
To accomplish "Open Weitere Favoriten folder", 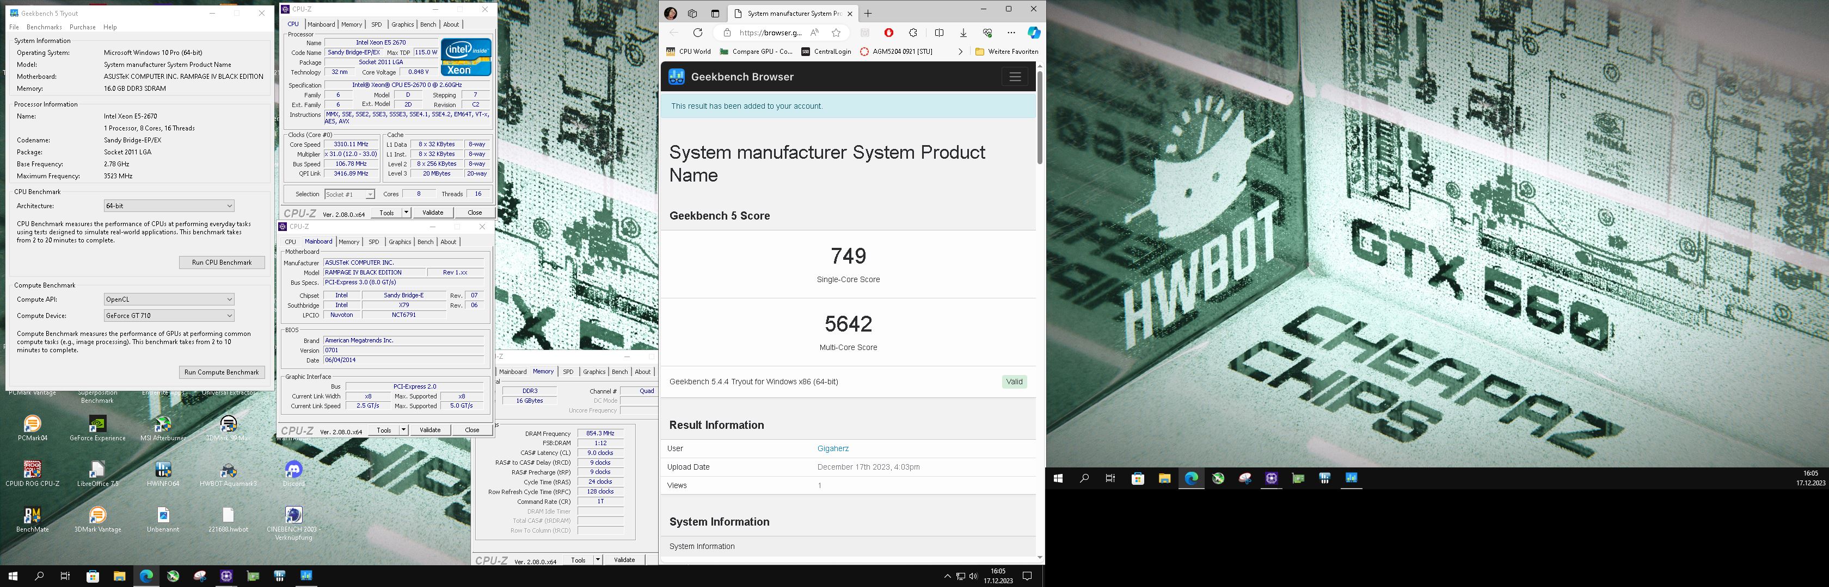I will 1007,52.
